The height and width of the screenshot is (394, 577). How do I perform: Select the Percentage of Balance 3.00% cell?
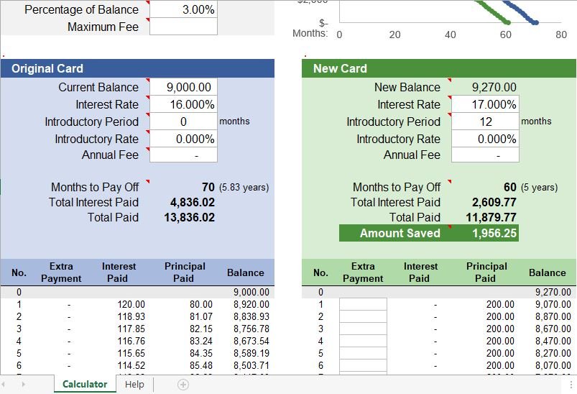[183, 9]
